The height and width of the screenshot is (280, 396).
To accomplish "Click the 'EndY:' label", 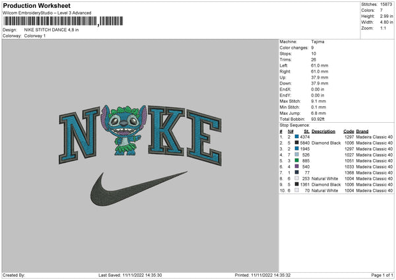I will [x=285, y=95].
